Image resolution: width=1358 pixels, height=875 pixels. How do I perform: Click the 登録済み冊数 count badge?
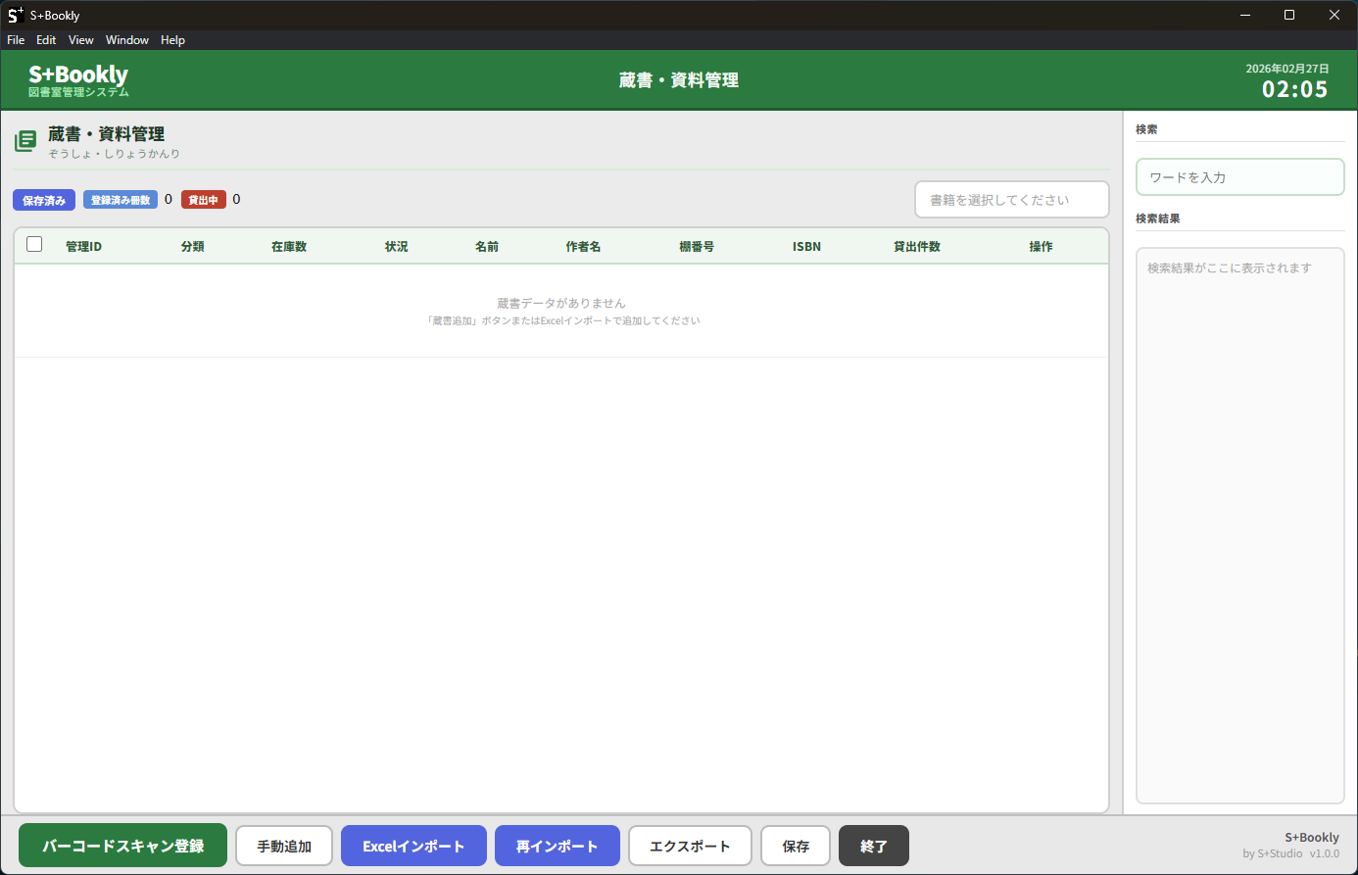pos(121,200)
